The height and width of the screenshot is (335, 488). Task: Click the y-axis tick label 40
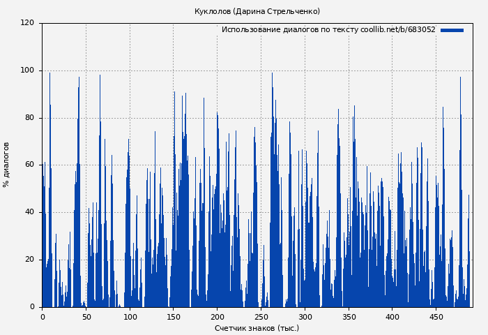[x=29, y=212]
